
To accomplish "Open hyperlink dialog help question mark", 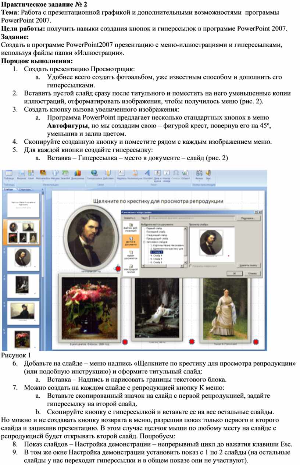I will click(256, 212).
